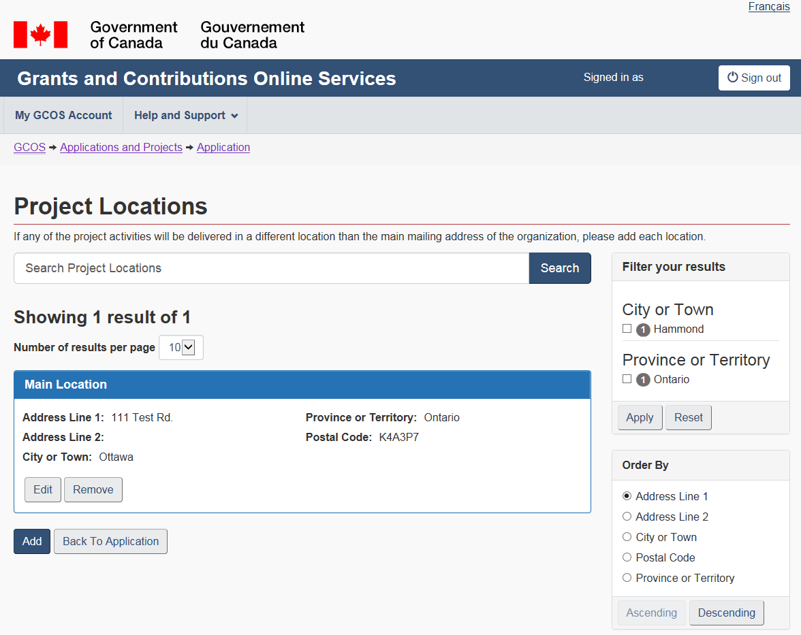
Task: Expand the Help and Support menu
Action: pyautogui.click(x=185, y=115)
